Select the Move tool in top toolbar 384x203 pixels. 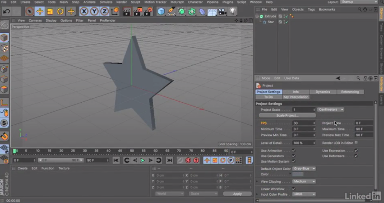(40, 11)
